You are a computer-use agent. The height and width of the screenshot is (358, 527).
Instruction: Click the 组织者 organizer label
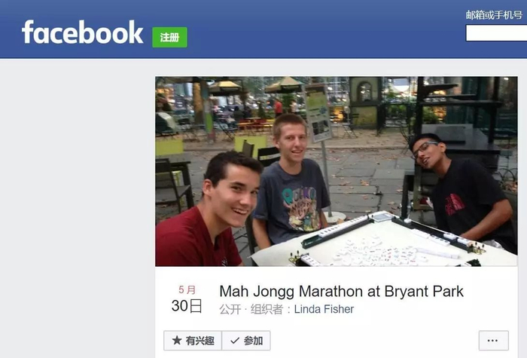tap(267, 309)
